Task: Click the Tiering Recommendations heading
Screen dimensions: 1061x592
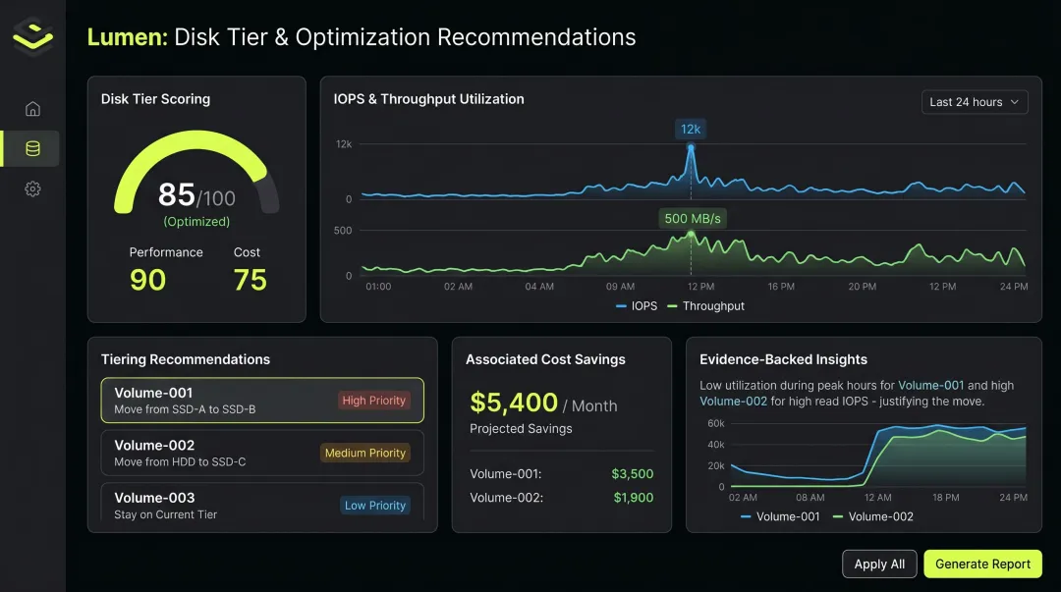Action: point(186,359)
